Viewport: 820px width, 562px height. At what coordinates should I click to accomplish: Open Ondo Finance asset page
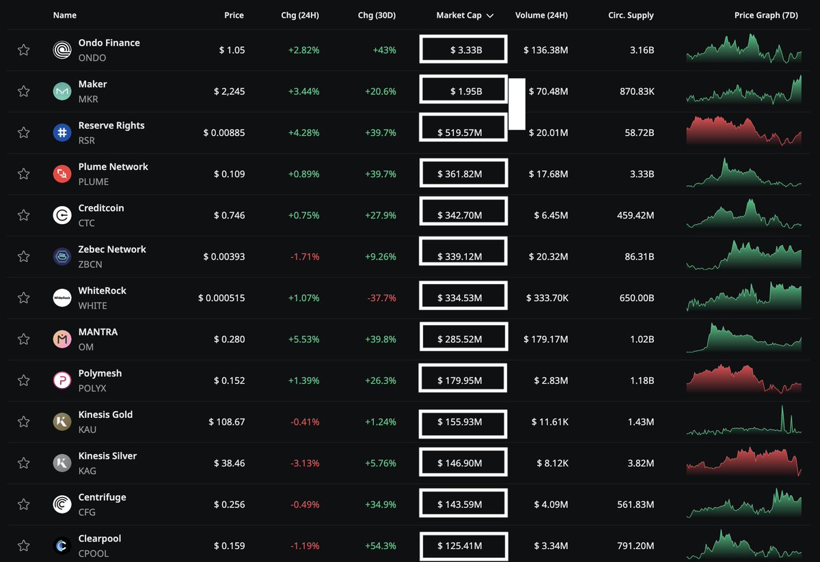(109, 42)
